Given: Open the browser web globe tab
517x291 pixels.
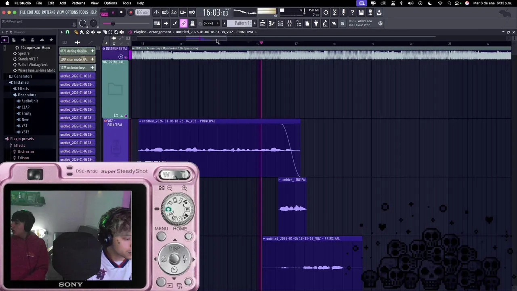Looking at the screenshot, I should [x=32, y=40].
